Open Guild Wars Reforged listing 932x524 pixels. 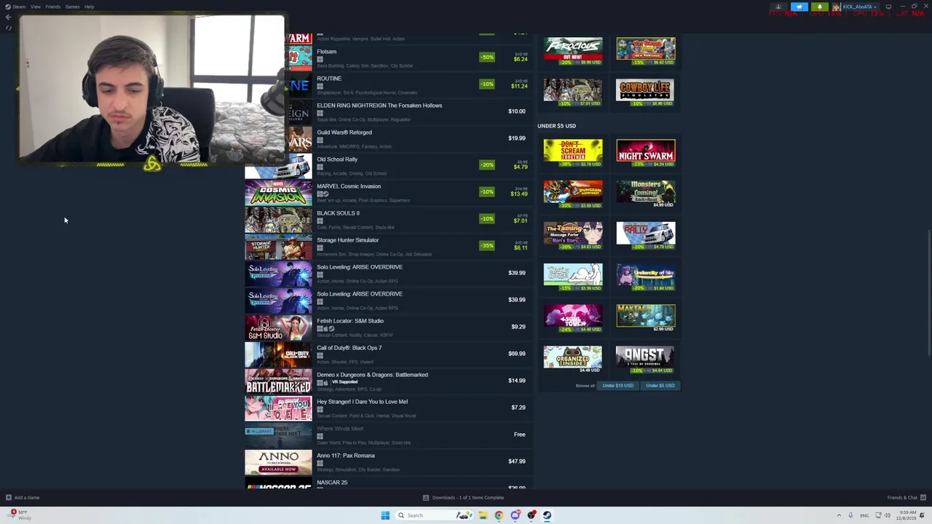point(388,138)
